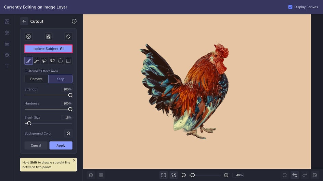
Task: Click the cutout selection overlay icon
Action: click(x=48, y=37)
